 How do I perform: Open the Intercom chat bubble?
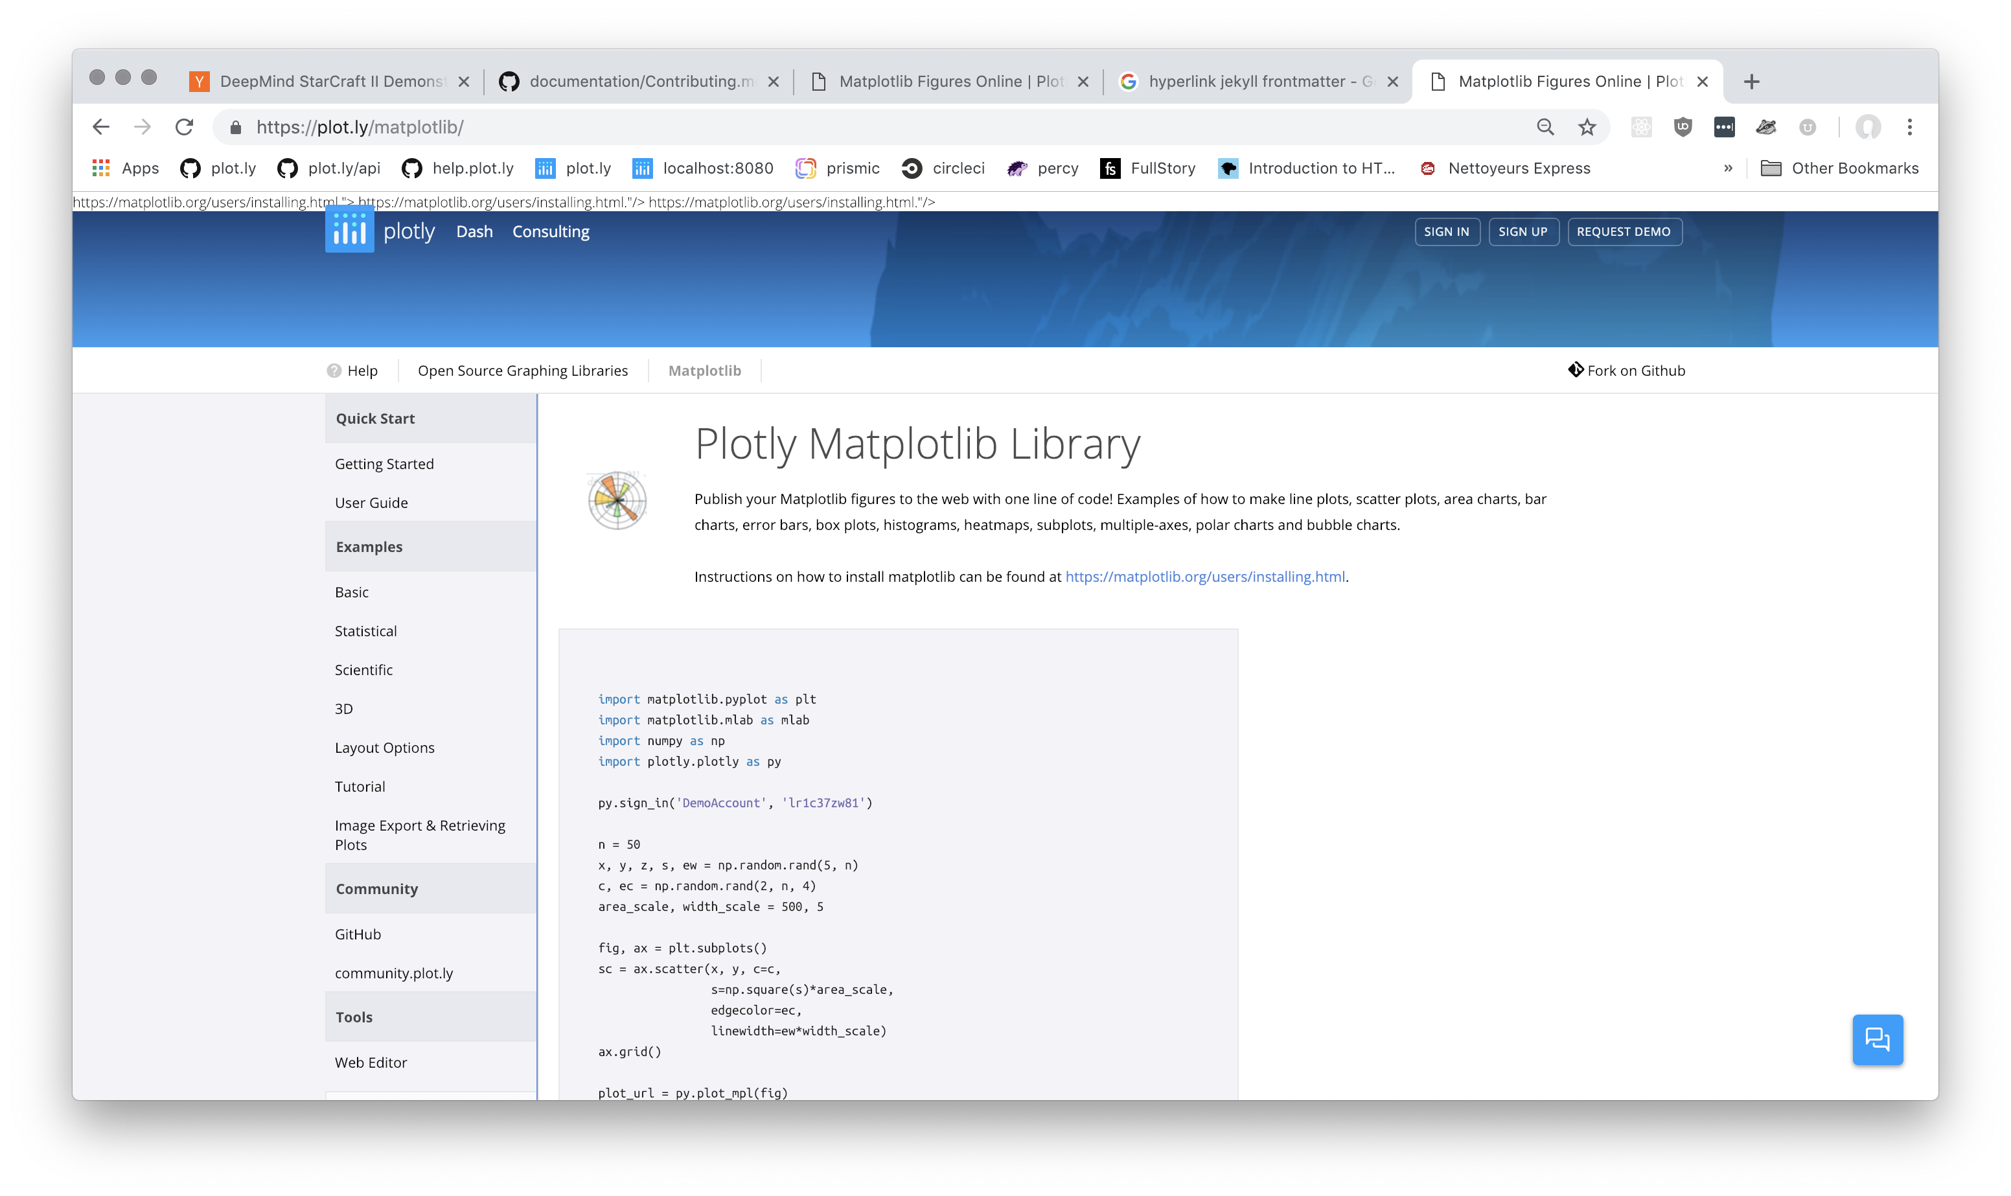[x=1878, y=1040]
